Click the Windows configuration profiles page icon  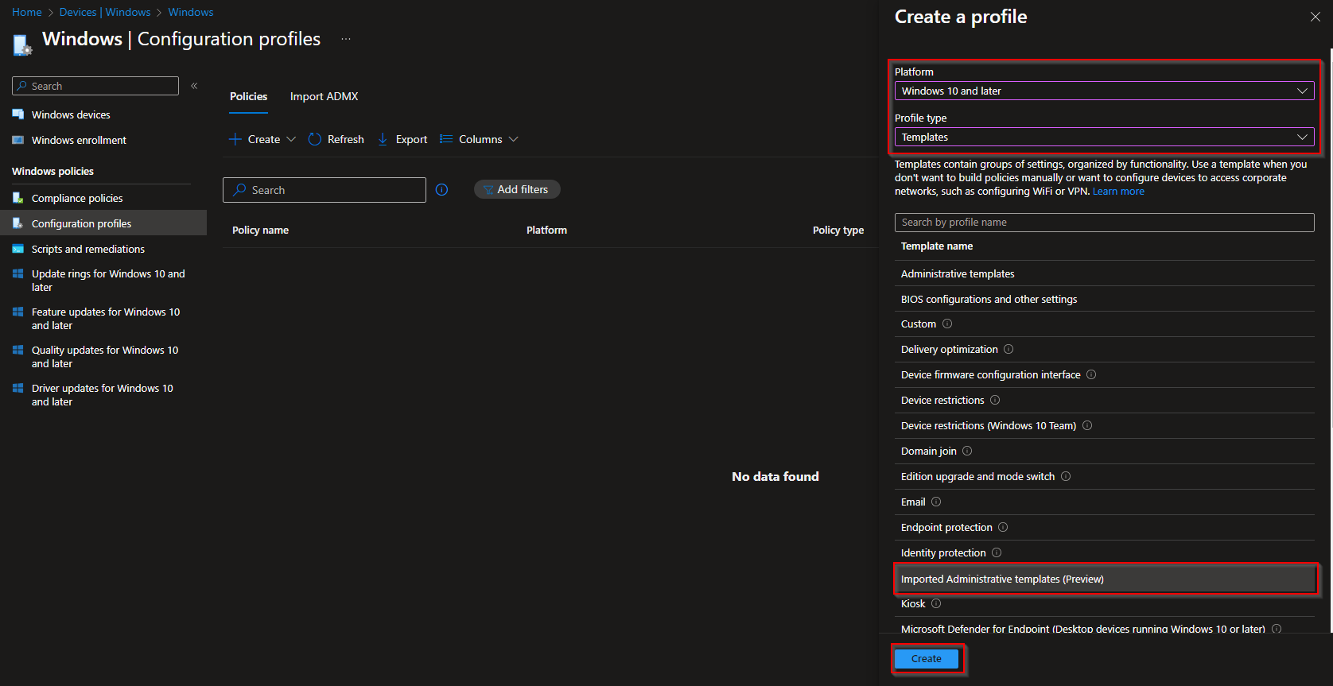click(x=22, y=45)
